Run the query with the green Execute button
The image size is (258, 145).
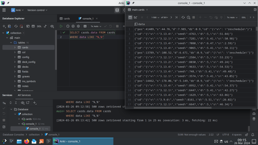[x=61, y=26]
